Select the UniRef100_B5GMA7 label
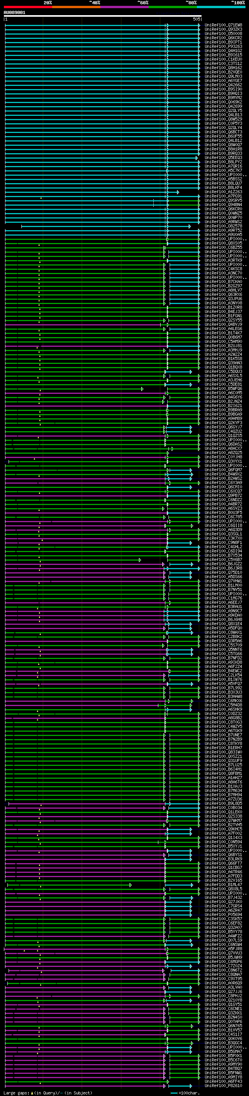This screenshot has width=249, height=1096. coord(223,1051)
